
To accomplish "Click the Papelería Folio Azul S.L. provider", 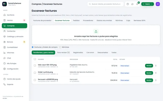I will click(x=79, y=65).
